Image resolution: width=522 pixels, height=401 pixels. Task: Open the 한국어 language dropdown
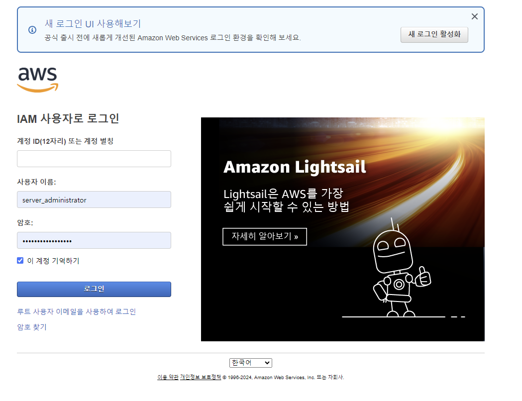(x=251, y=363)
